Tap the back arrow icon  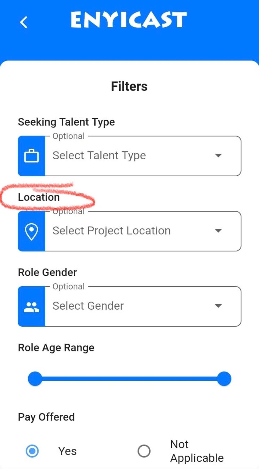coord(24,22)
